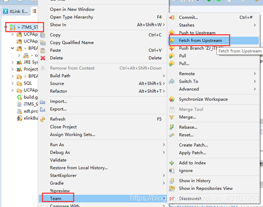Click the Copy Qualified Name icon
This screenshot has height=207, width=263.
43,43
